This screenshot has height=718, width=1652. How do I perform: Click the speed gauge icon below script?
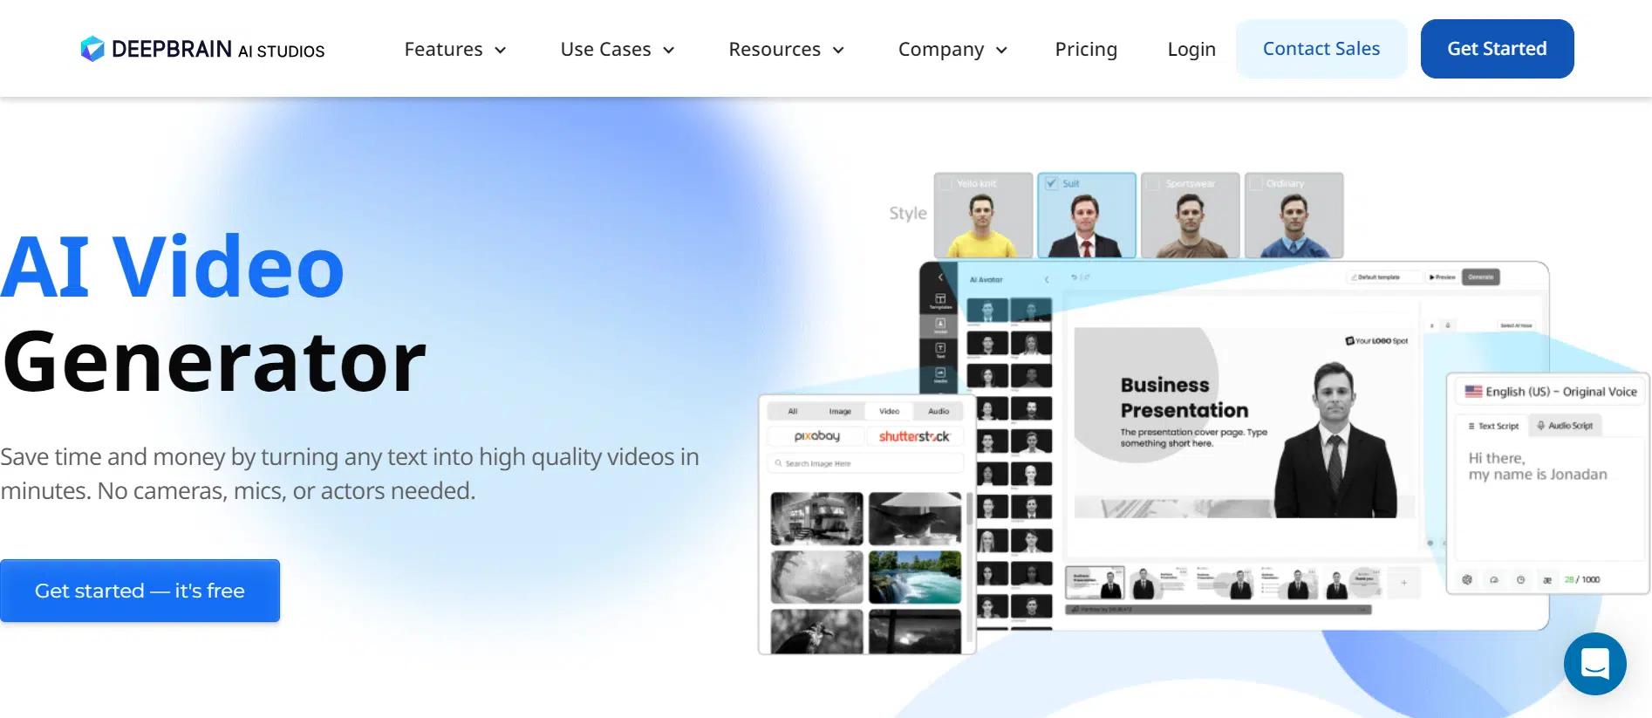[1494, 579]
